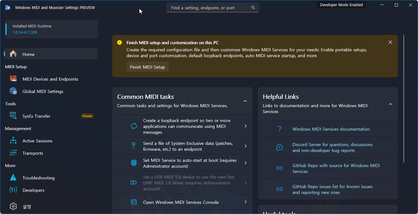
Task: Click the Troubleshooting warning triangle icon
Action: (13, 178)
